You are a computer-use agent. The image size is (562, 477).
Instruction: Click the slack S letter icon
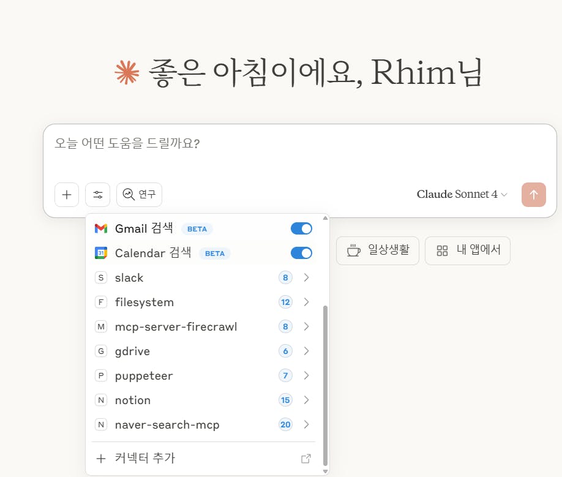click(x=101, y=278)
